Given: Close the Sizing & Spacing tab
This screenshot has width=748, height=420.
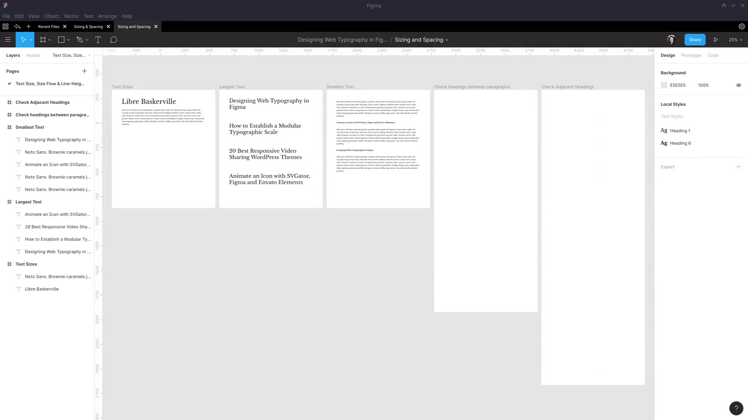Looking at the screenshot, I should (108, 26).
